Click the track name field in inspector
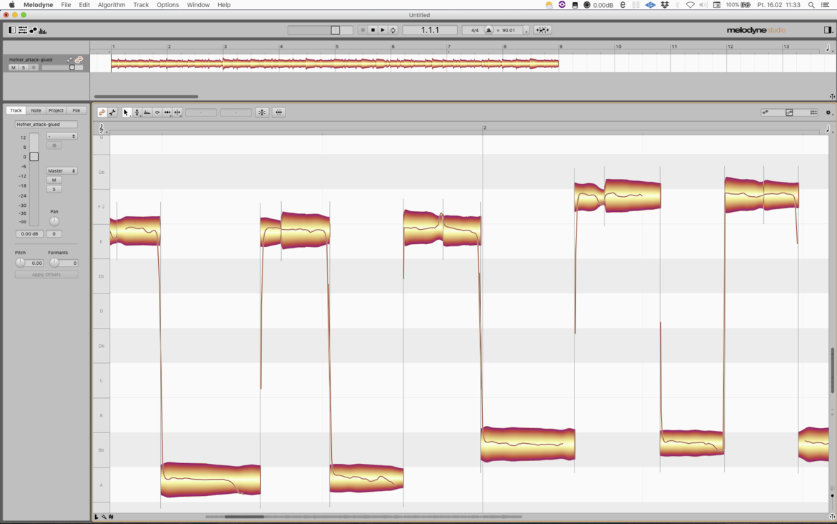Viewport: 837px width, 524px height. click(x=46, y=125)
